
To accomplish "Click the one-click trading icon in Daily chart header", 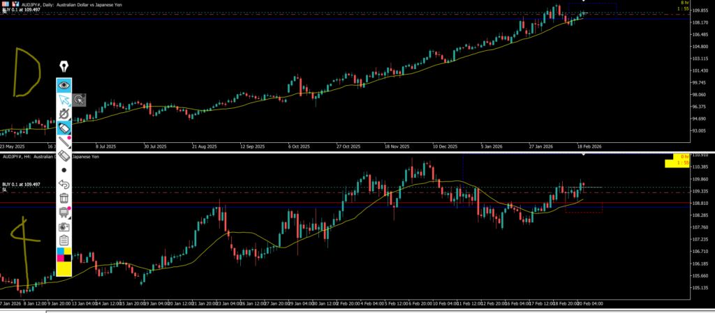I will 15,3.
